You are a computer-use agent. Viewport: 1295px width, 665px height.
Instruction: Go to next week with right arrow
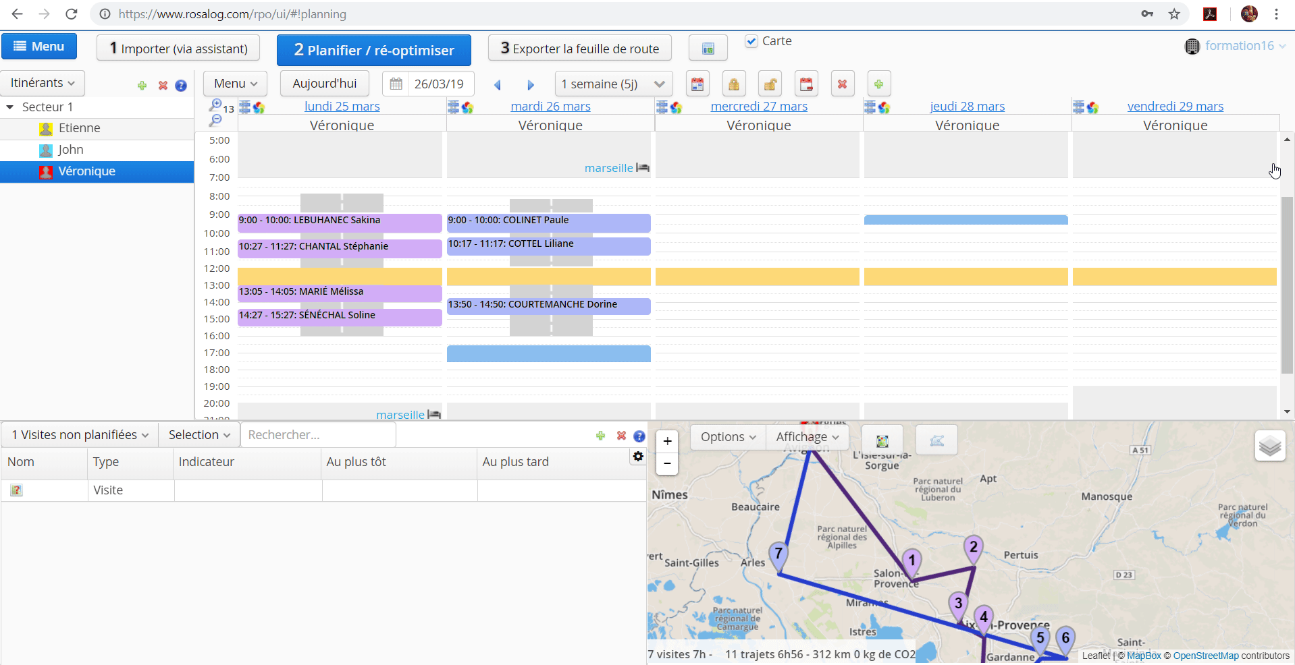tap(531, 85)
